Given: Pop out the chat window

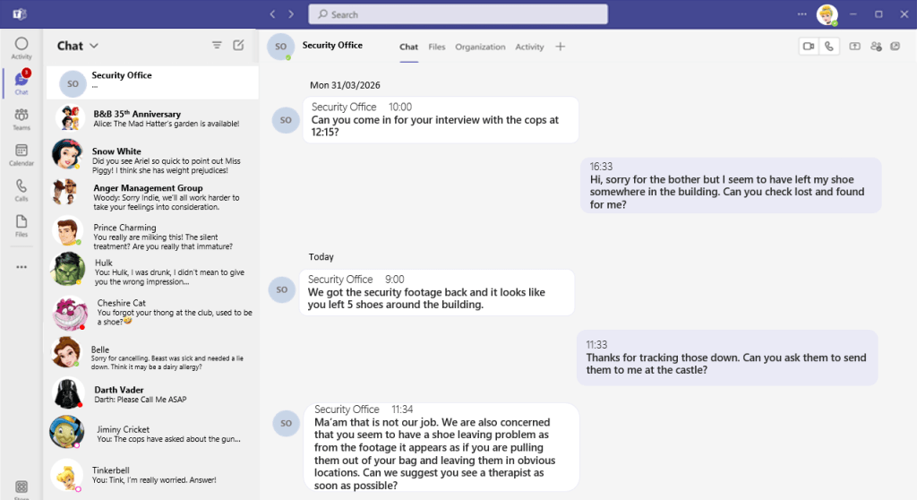Looking at the screenshot, I should pos(896,47).
